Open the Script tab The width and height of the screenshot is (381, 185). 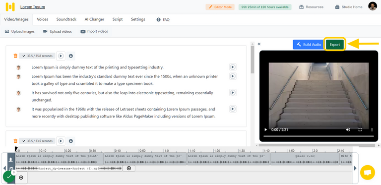coord(118,19)
